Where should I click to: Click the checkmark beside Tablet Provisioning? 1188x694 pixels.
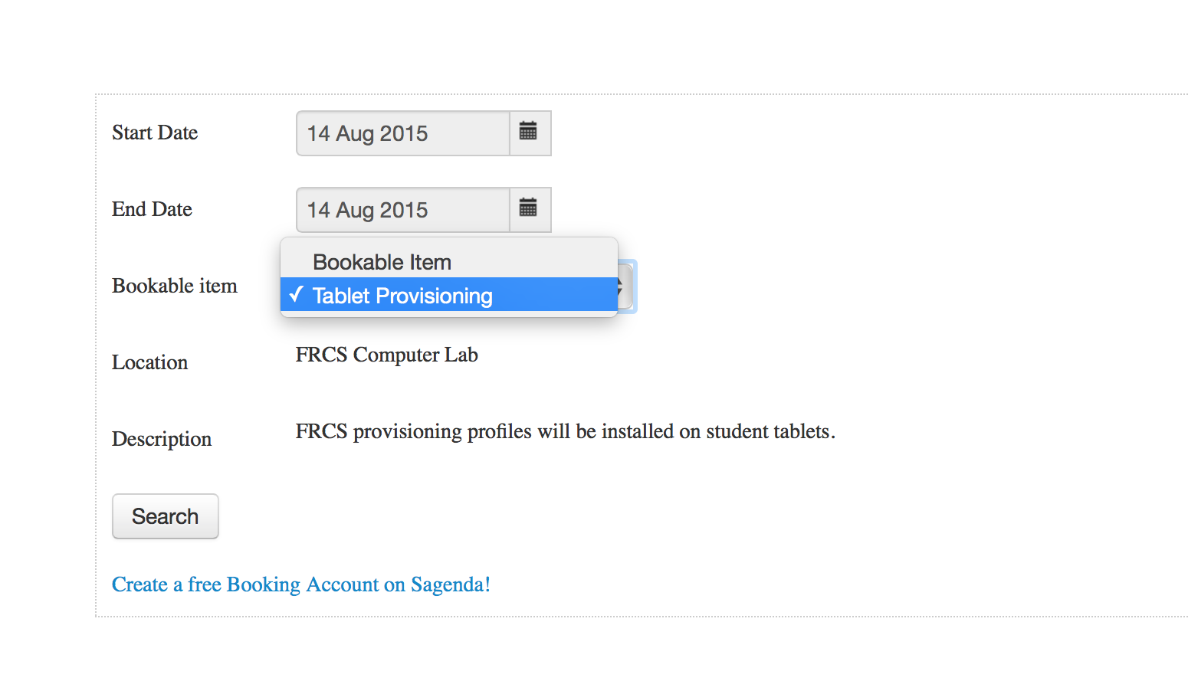coord(297,295)
